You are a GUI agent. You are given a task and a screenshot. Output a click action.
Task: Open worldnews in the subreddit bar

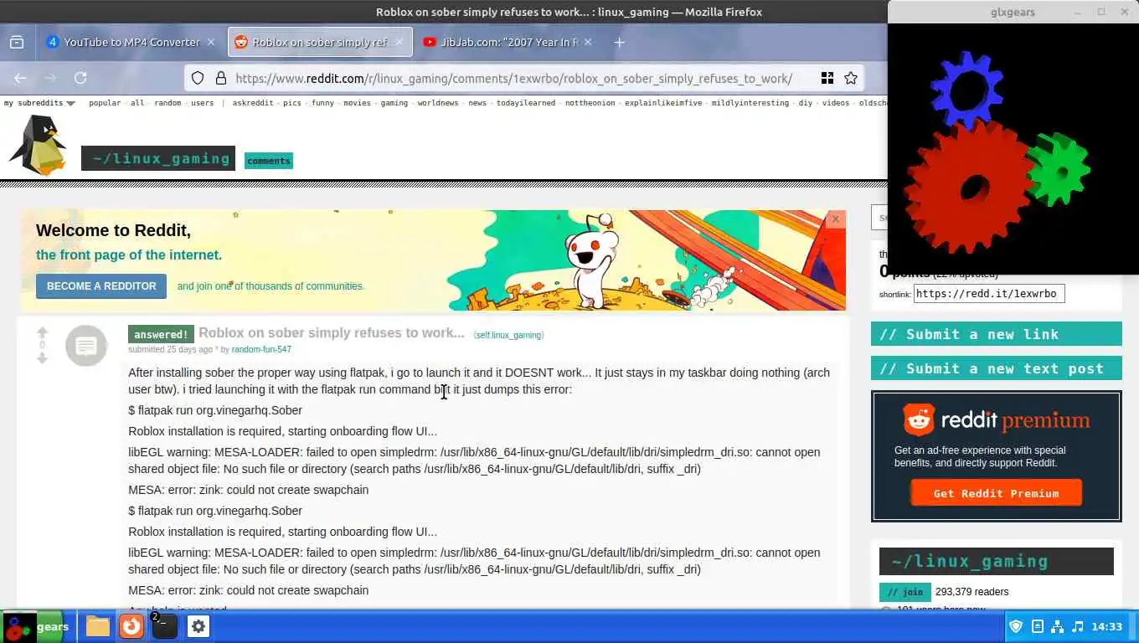coord(438,103)
